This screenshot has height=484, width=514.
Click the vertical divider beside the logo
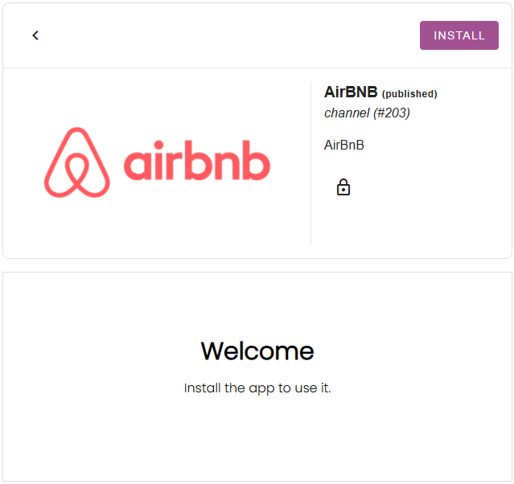[310, 162]
